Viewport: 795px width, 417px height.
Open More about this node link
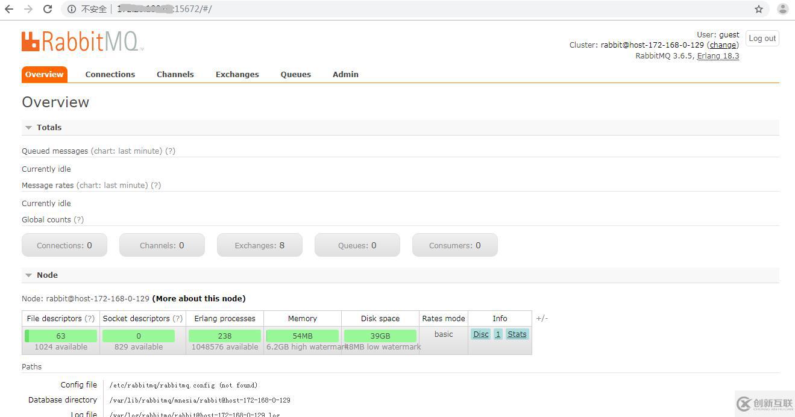[x=199, y=299]
